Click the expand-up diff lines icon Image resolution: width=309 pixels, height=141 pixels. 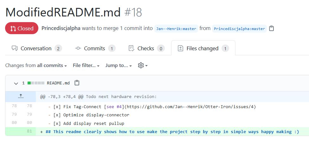pos(21,96)
